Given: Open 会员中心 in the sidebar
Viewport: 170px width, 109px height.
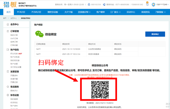Looking at the screenshot, I should [x=14, y=24].
